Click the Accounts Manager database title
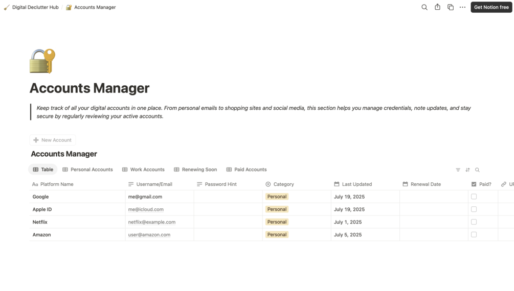Viewport: 514px width, 291px height. (64, 154)
